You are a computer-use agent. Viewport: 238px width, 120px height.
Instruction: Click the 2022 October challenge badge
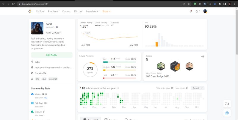[x=161, y=66]
